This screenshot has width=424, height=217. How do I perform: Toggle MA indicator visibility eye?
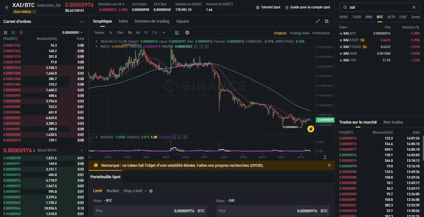(x=196, y=47)
